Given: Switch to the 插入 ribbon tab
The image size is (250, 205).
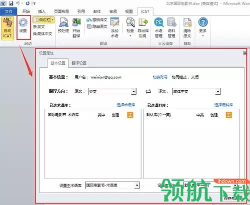Looking at the screenshot, I should [x=42, y=11].
